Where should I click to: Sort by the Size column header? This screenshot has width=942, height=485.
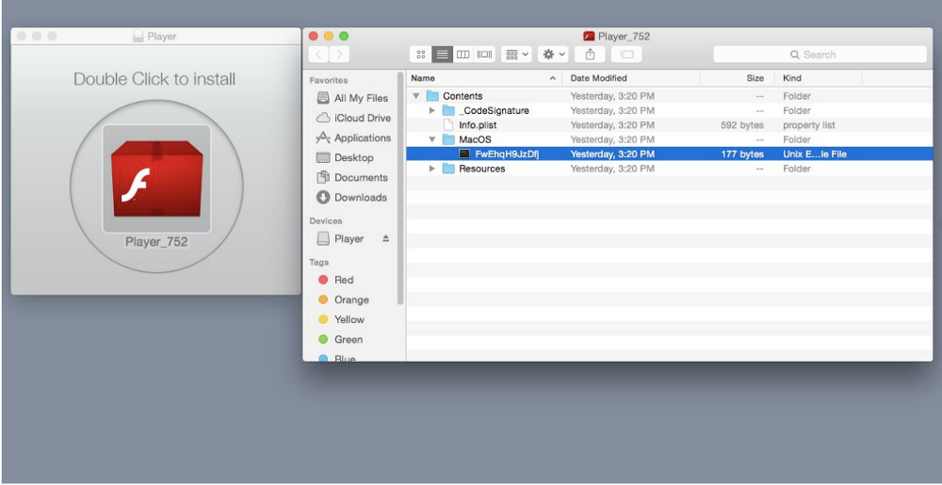[738, 78]
